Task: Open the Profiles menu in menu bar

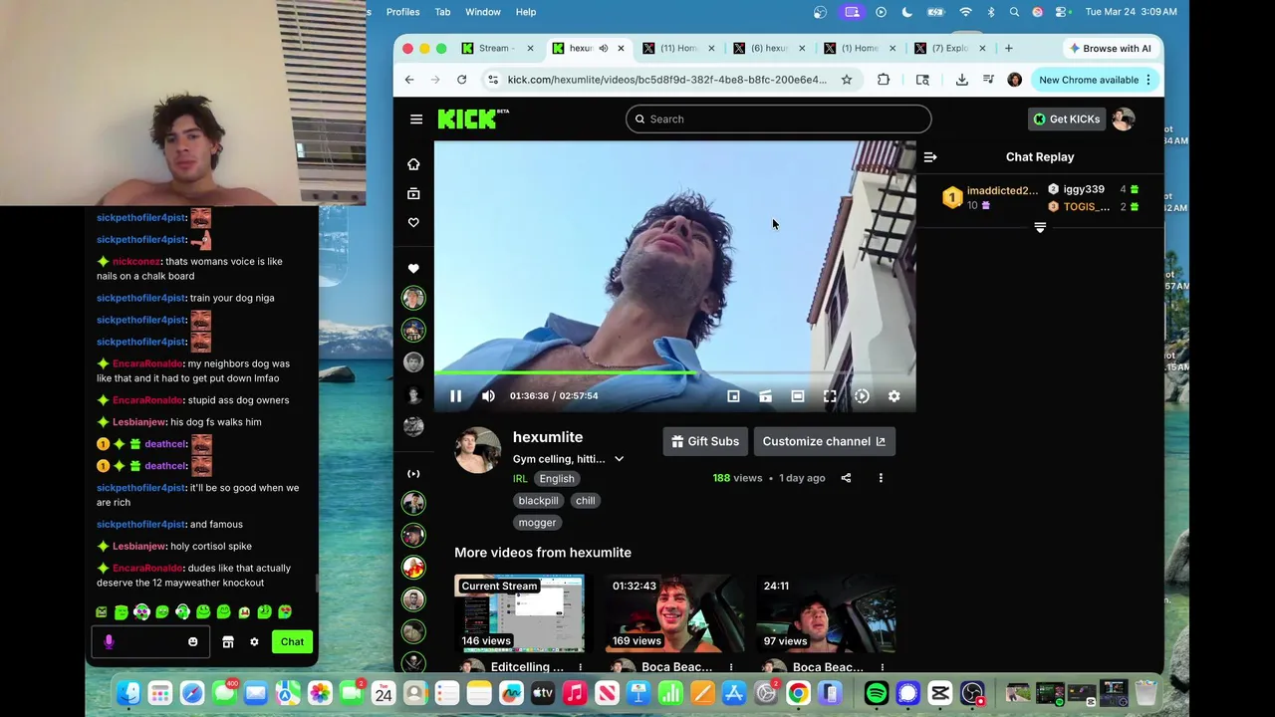Action: click(402, 12)
